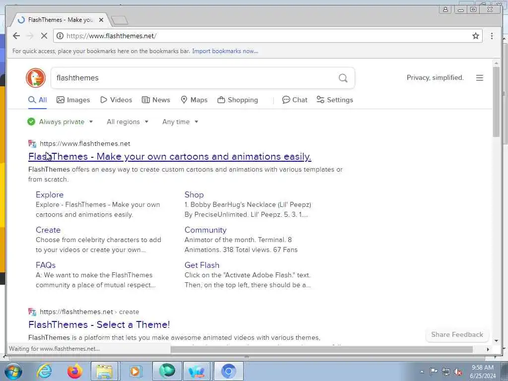Expand the Any time filter dropdown
The width and height of the screenshot is (508, 381).
point(180,122)
